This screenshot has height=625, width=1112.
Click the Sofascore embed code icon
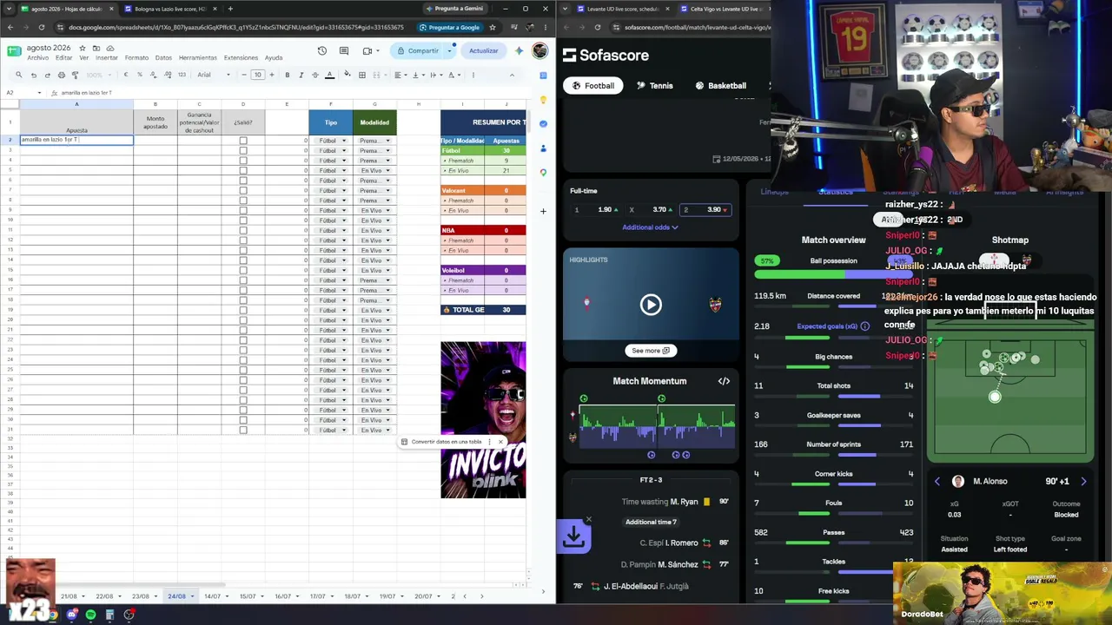click(x=724, y=381)
